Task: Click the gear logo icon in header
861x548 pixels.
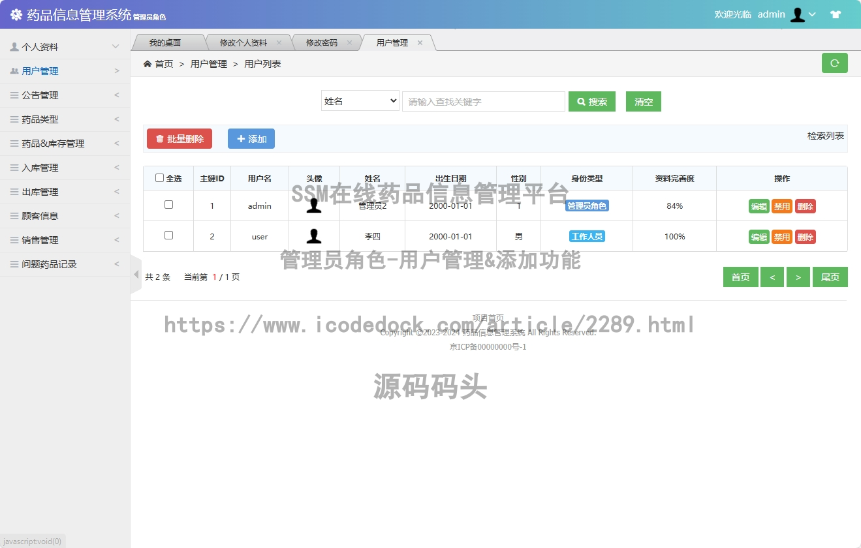Action: tap(16, 14)
